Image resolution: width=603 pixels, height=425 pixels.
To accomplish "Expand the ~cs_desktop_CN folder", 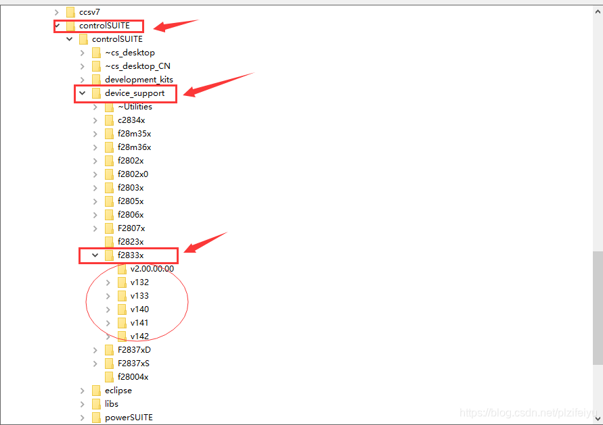I will click(83, 66).
